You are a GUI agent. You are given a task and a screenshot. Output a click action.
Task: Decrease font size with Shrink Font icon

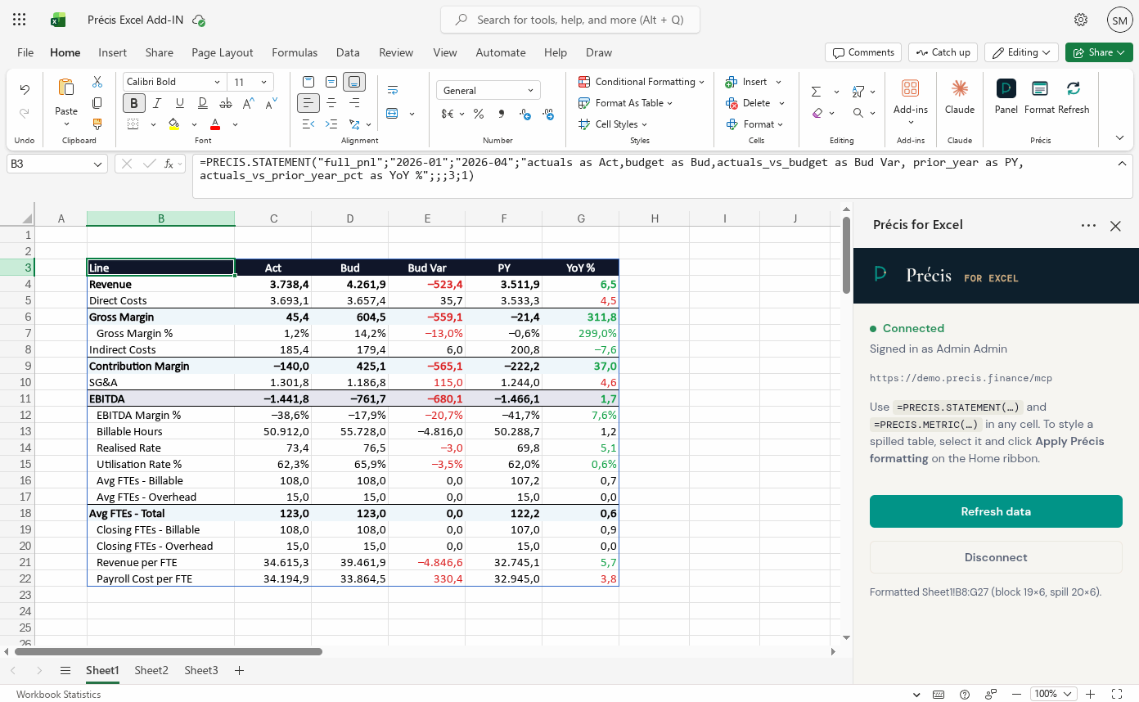pos(271,103)
